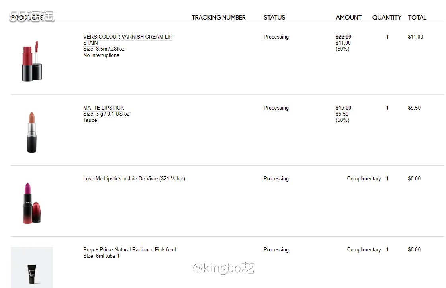This screenshot has height=288, width=446.
Task: Click the Tracking Number column header
Action: coord(219,18)
